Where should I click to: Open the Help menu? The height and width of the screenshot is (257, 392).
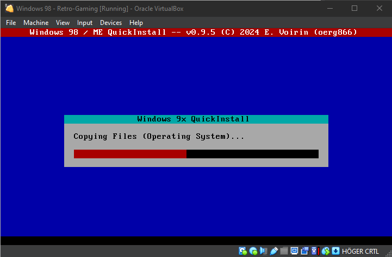[x=136, y=23]
